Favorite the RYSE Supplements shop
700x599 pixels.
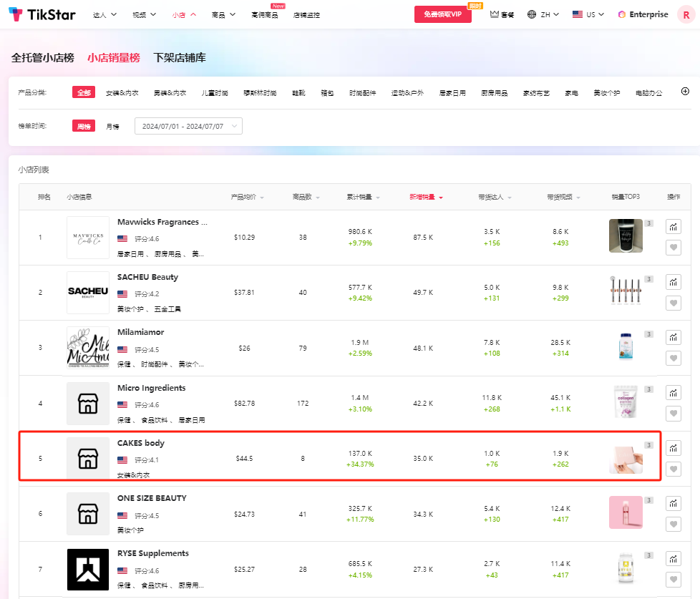pyautogui.click(x=674, y=580)
